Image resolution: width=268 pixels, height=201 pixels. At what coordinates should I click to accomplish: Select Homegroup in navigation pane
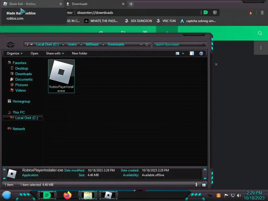click(x=21, y=101)
